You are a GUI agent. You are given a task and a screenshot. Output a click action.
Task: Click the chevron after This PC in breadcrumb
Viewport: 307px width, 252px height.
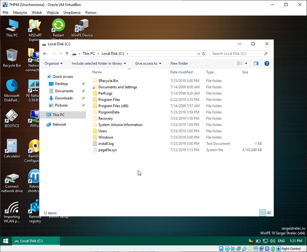(x=98, y=54)
